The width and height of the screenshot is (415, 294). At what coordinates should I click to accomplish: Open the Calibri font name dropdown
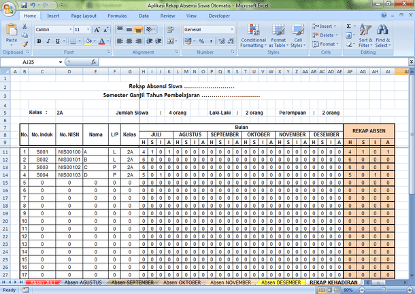[71, 29]
